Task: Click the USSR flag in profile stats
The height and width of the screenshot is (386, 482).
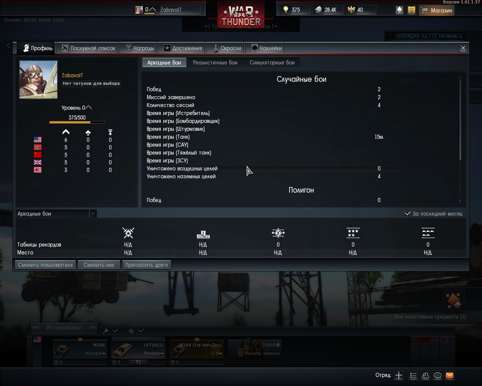Action: 38,155
